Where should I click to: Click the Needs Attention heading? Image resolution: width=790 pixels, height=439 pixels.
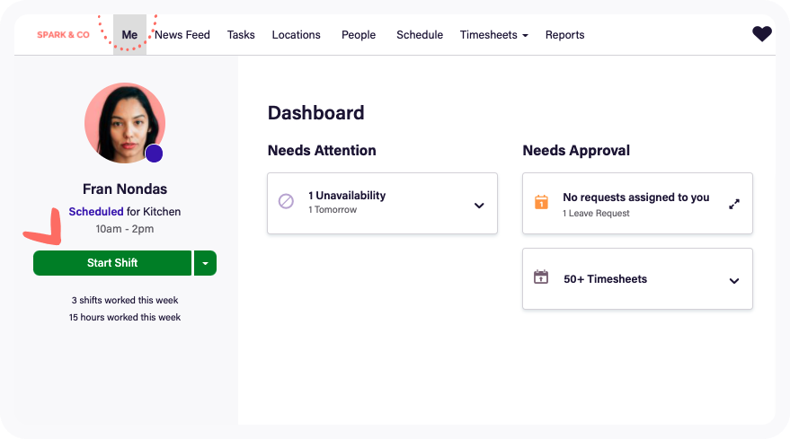pyautogui.click(x=322, y=151)
